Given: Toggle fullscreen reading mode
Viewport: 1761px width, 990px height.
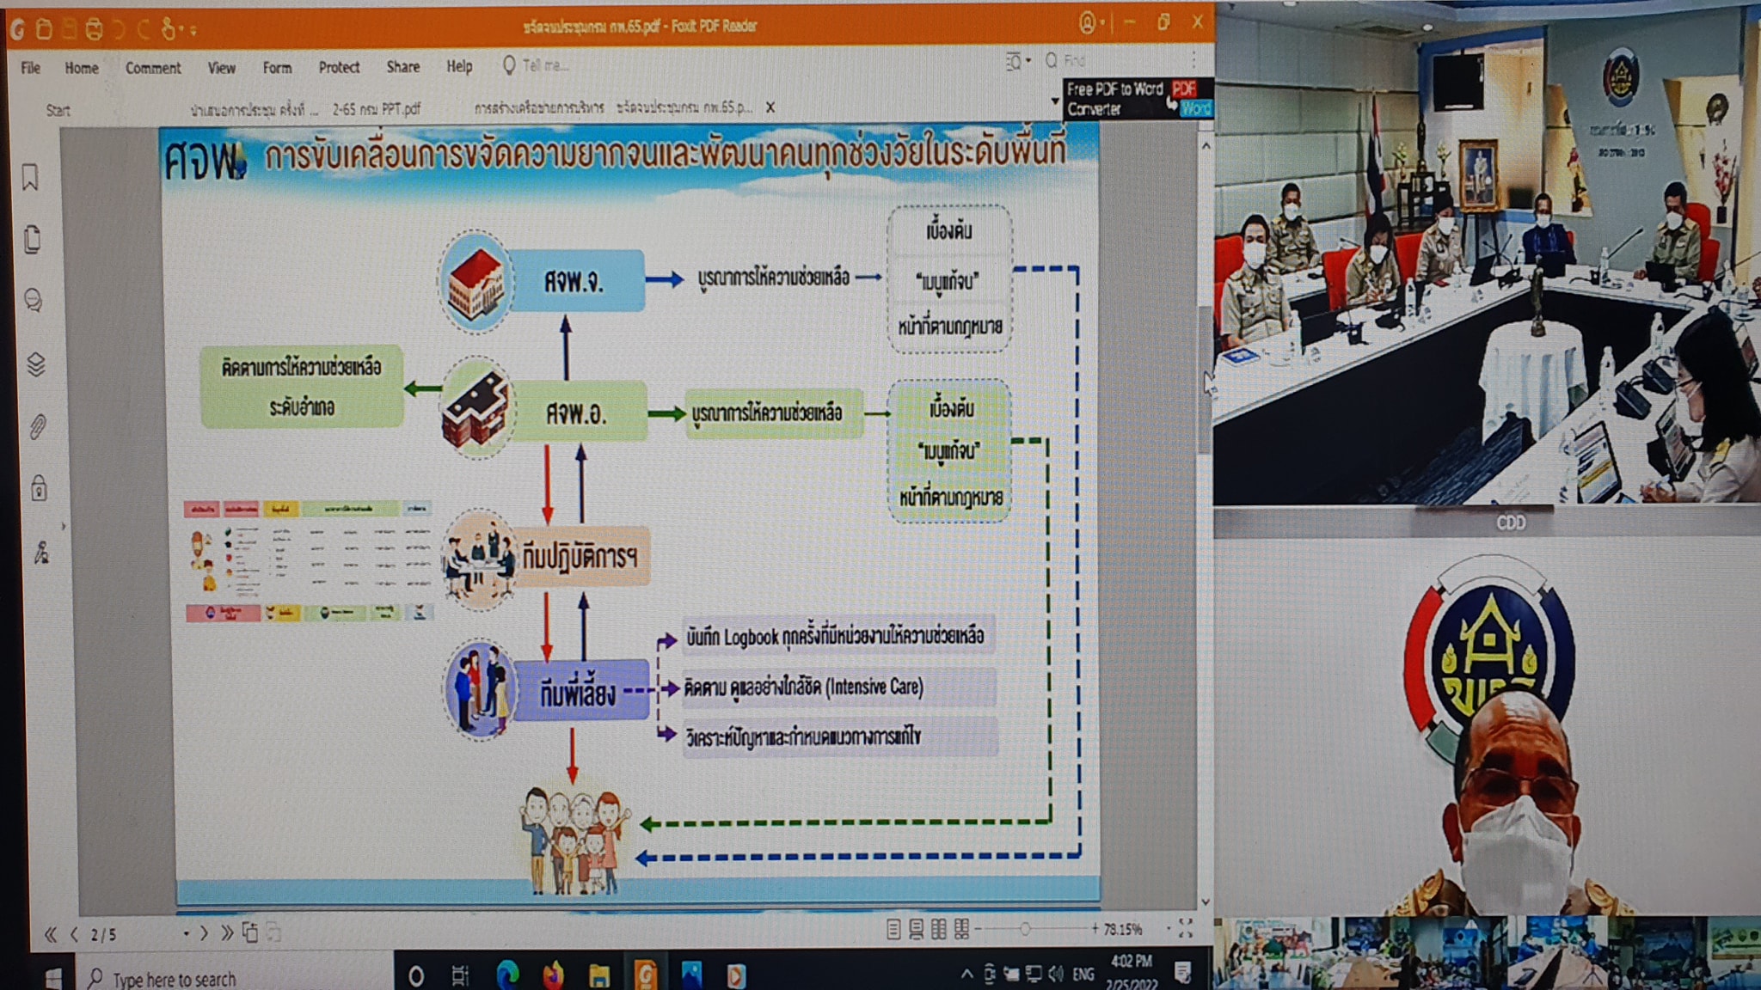Looking at the screenshot, I should click(1186, 928).
